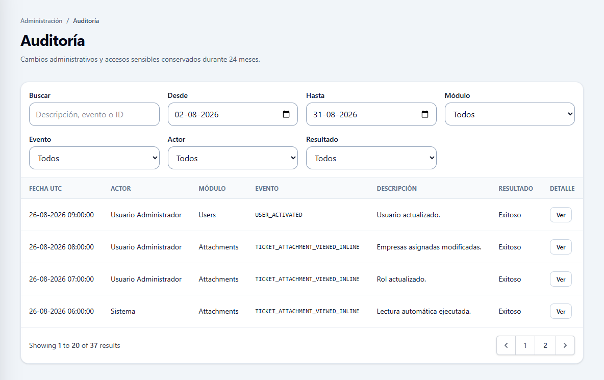This screenshot has height=380, width=604.
Task: Click the MÓDULO column header
Action: click(212, 189)
